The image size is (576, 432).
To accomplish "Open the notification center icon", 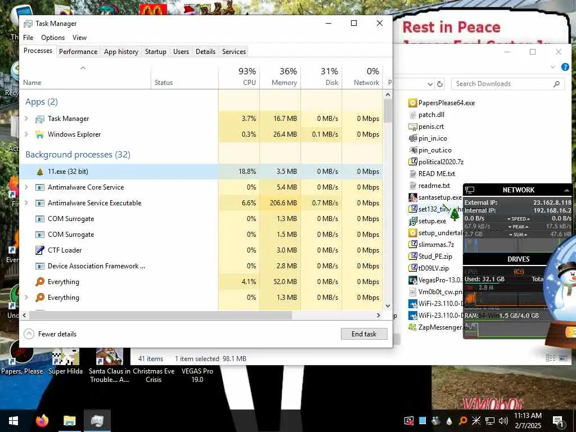I will 558,421.
